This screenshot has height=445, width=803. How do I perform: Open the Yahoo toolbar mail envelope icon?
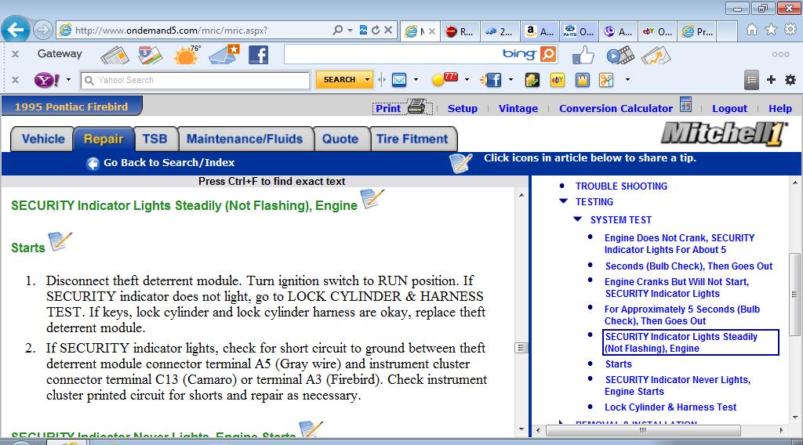click(399, 80)
